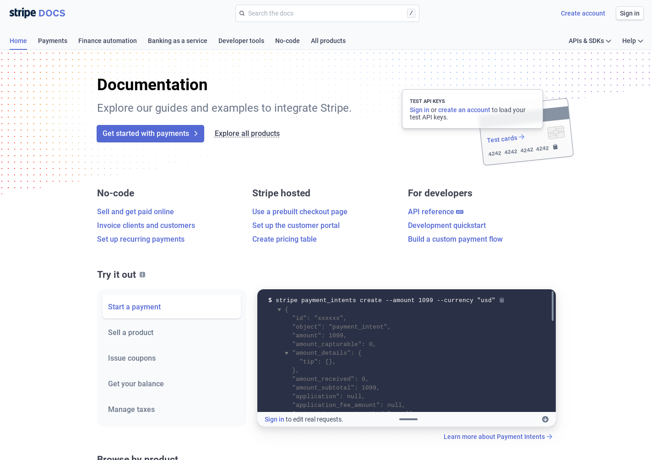This screenshot has width=652, height=460.
Task: Open Invoice clients and customers
Action: click(x=146, y=225)
